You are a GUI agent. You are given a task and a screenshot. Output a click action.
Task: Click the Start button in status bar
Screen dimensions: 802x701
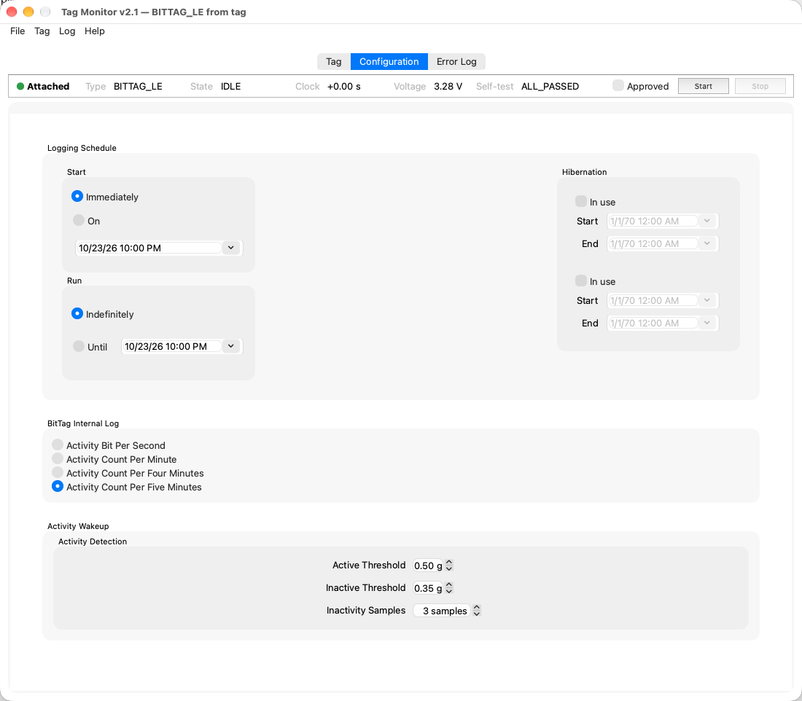[x=704, y=86]
